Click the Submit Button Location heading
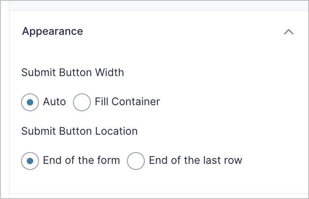Screen dimensions: 309x199 coord(79,131)
